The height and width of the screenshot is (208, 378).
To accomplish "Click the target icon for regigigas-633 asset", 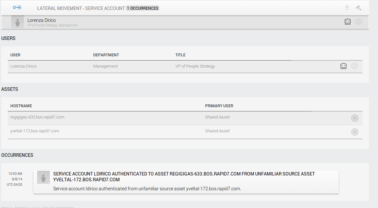I will (354, 118).
